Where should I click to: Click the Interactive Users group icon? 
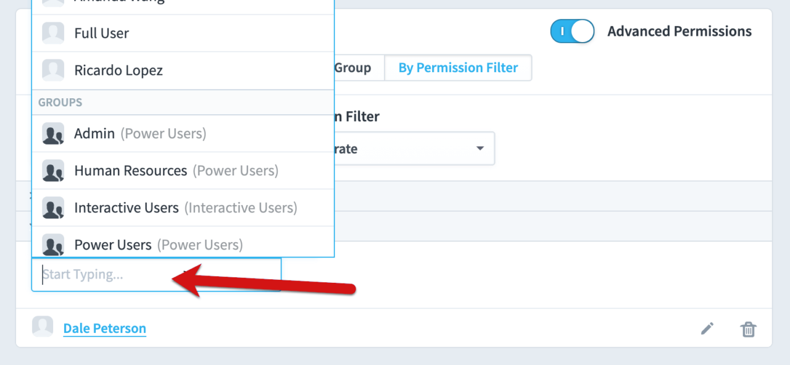point(53,208)
